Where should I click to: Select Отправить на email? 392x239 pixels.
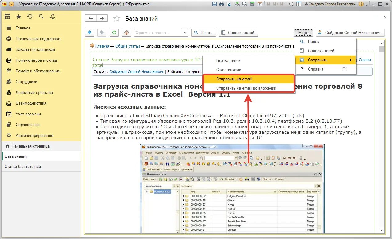pos(249,79)
